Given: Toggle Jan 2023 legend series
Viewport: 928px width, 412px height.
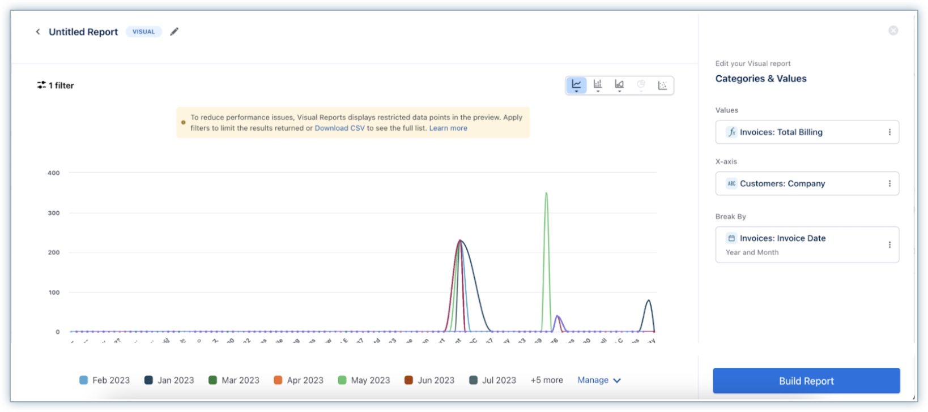Looking at the screenshot, I should pos(169,380).
